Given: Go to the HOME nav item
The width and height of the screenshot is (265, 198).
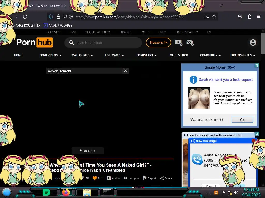Looking at the screenshot, I should (x=18, y=55).
